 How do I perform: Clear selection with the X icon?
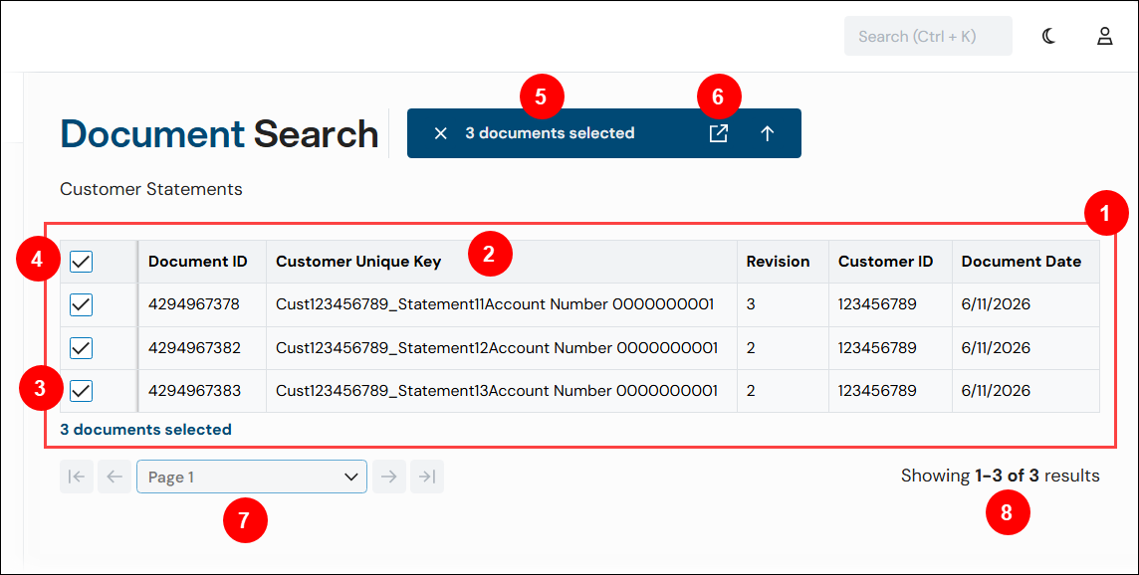tap(440, 133)
